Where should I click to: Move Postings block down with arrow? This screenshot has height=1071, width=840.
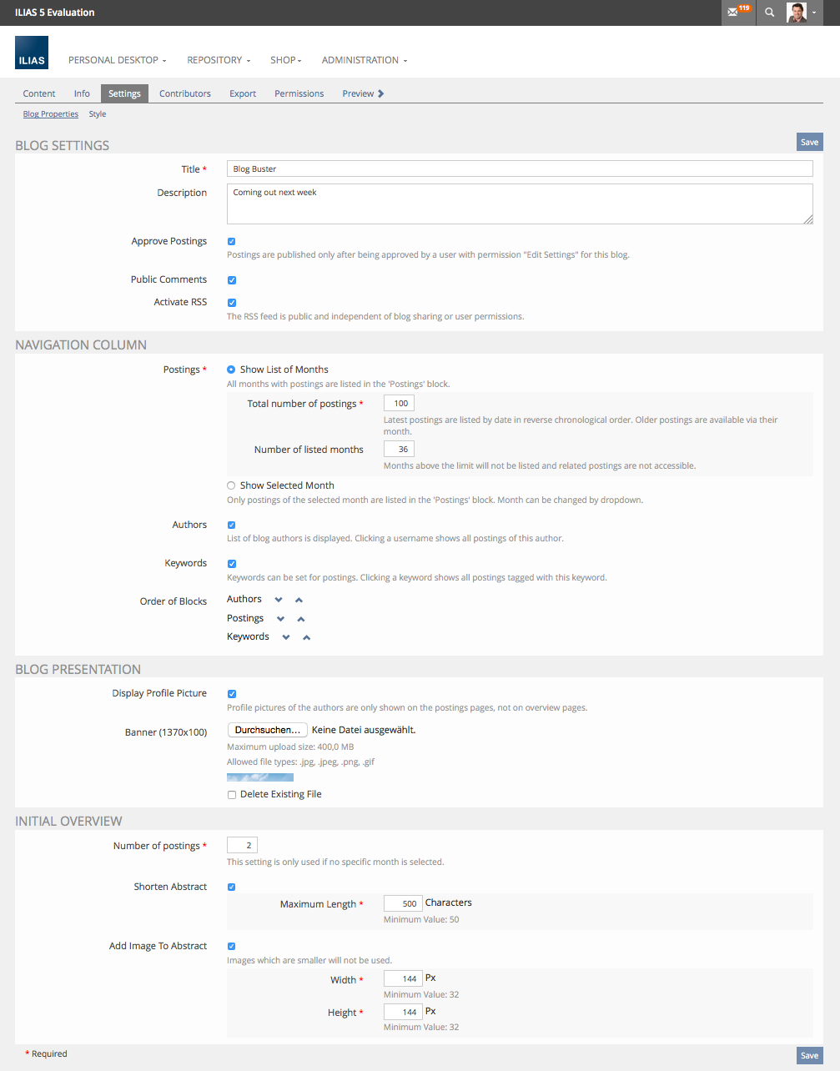coord(281,619)
